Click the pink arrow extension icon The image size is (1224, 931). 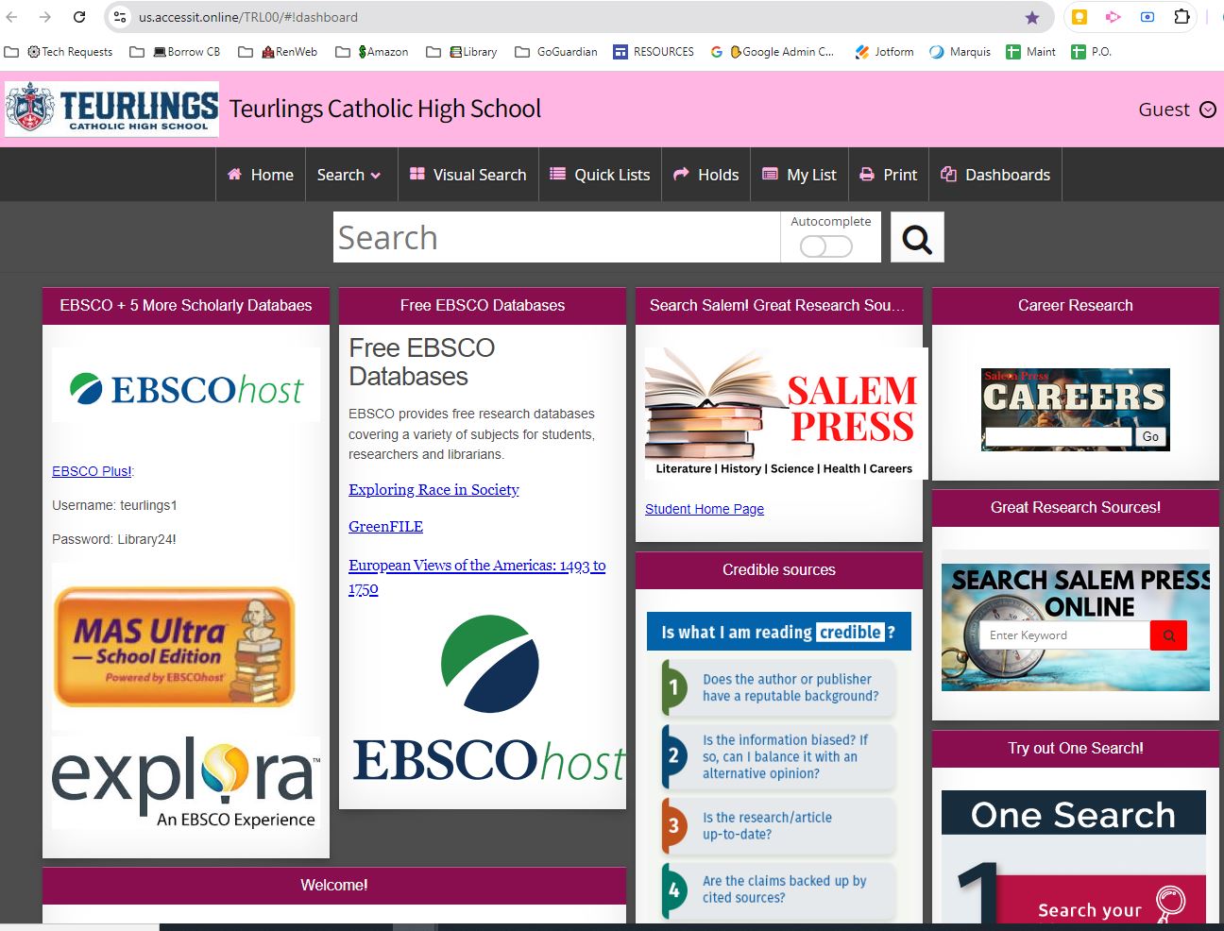[x=1113, y=17]
